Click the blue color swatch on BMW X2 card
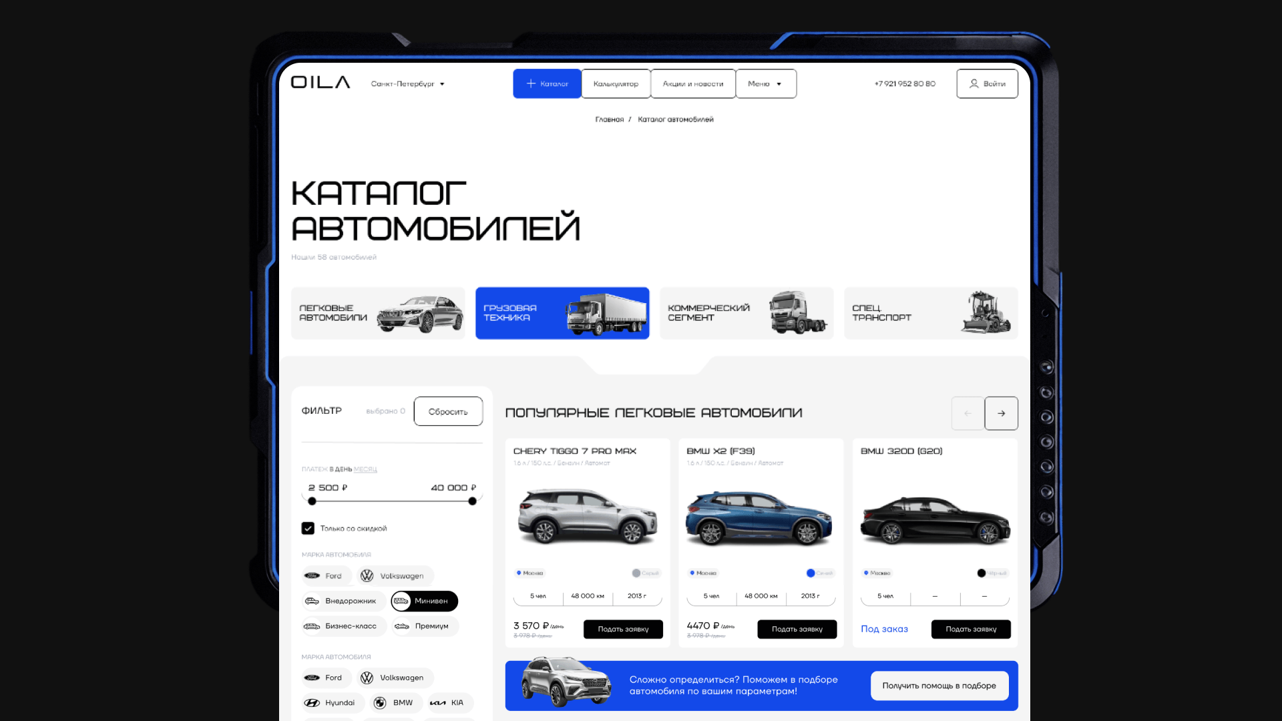The height and width of the screenshot is (721, 1282). tap(811, 573)
